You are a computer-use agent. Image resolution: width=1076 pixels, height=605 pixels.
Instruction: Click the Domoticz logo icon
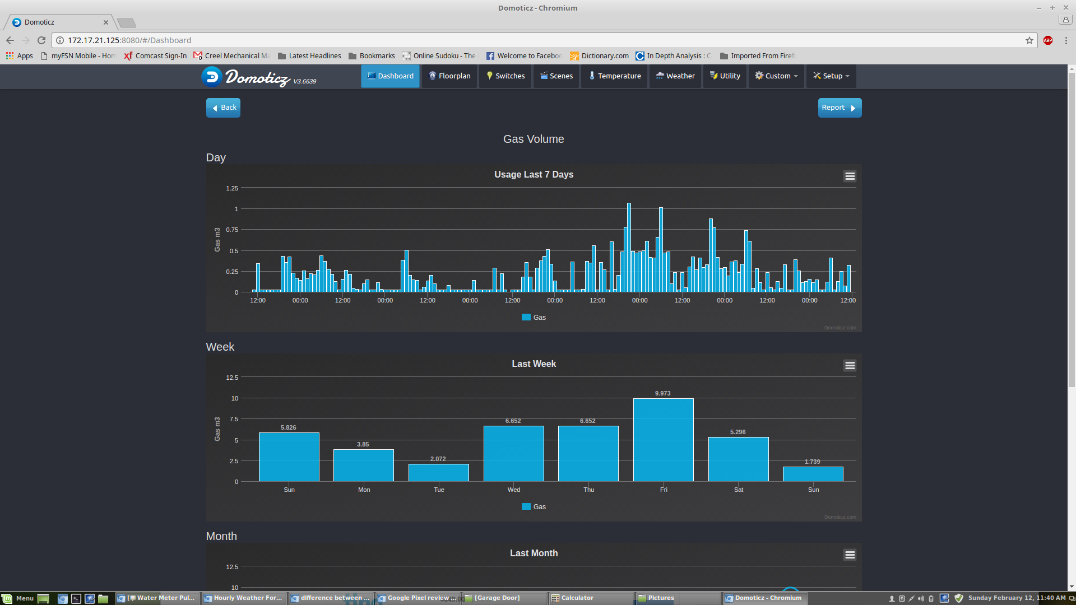(x=212, y=77)
